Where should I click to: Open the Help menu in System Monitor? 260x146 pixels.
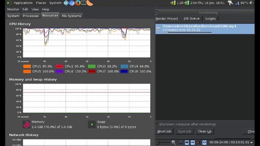[45, 9]
